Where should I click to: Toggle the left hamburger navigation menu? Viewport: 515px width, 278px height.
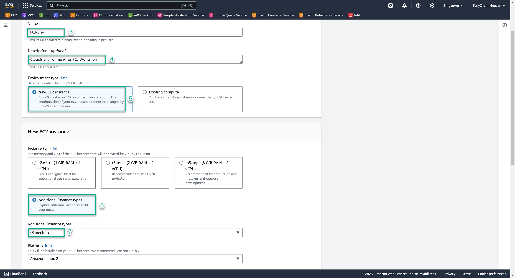6,25
